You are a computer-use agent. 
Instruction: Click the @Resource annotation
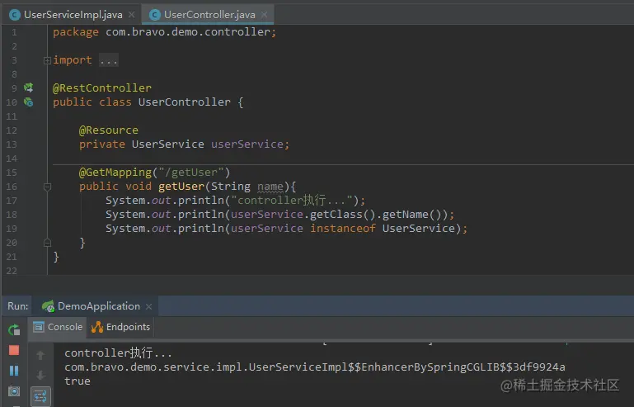pos(109,130)
